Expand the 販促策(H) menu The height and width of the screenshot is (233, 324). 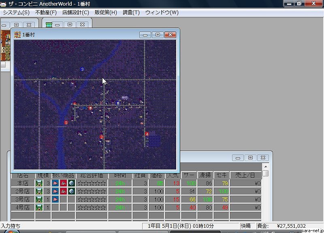106,13
